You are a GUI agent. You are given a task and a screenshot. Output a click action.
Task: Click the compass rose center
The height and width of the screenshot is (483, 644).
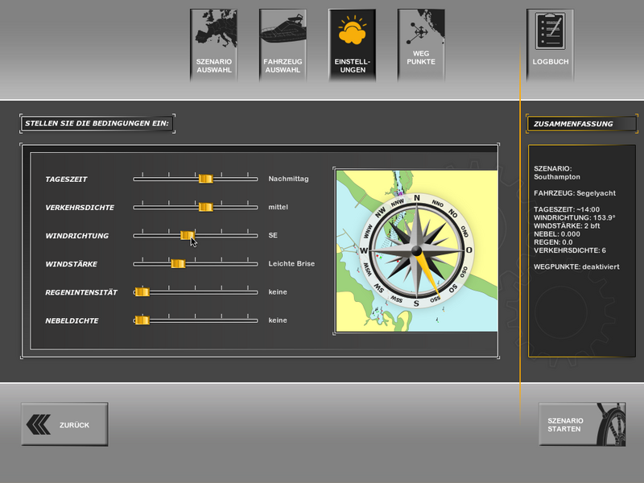pyautogui.click(x=416, y=251)
